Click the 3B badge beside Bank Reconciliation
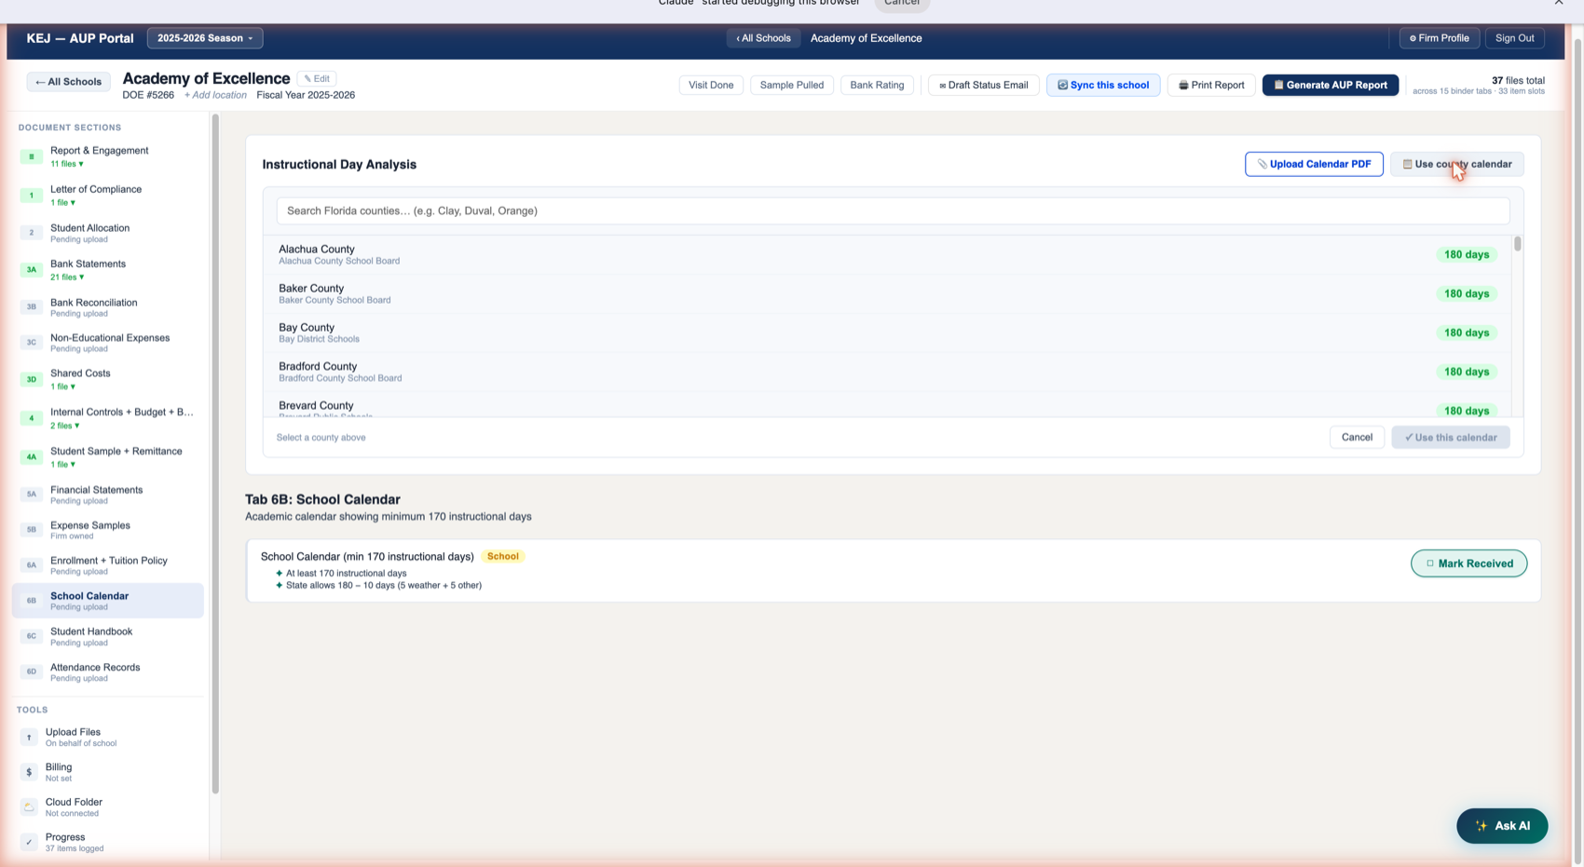The image size is (1584, 867). coord(31,306)
